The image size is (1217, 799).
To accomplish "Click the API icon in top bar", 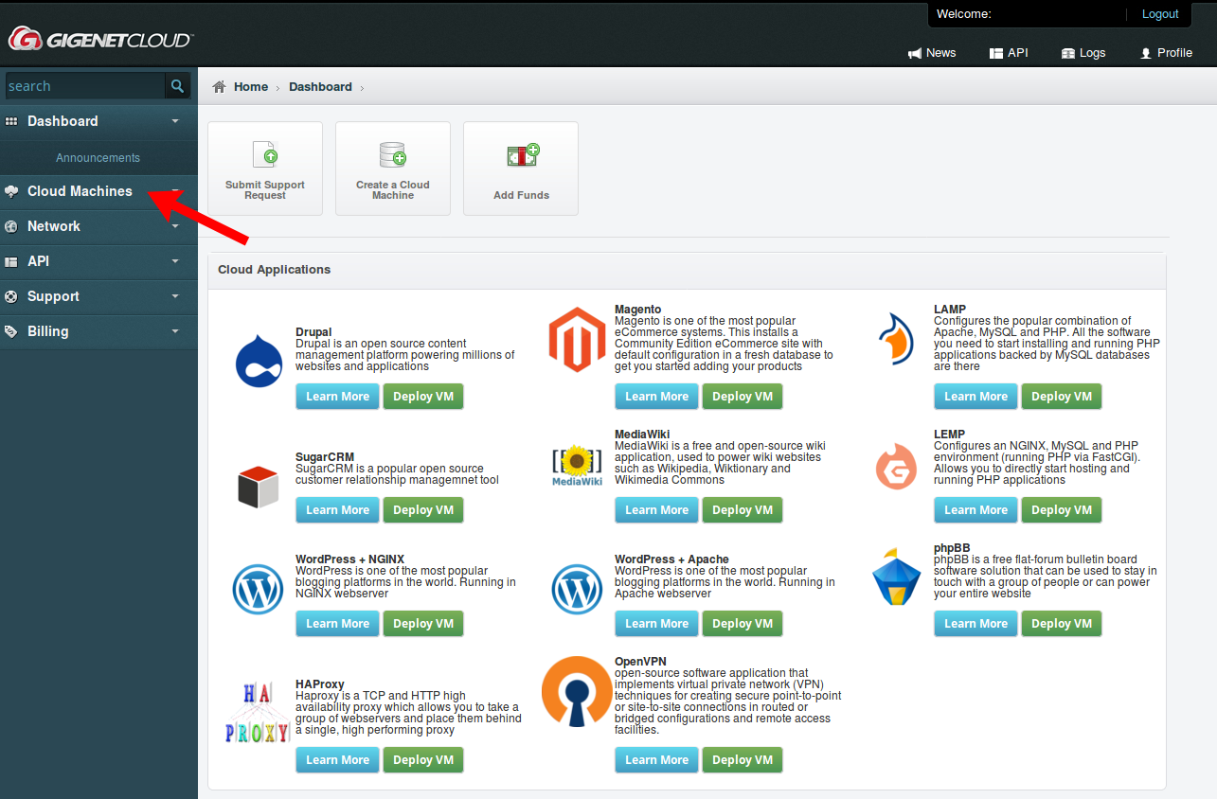I will click(996, 53).
